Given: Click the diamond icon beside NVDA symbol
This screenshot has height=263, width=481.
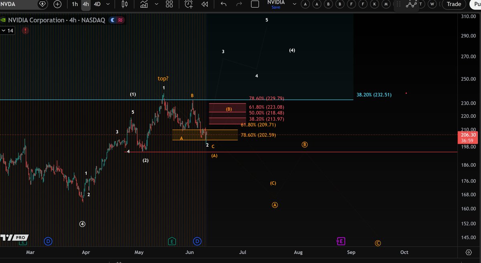Looking at the screenshot, I should tap(43, 4).
